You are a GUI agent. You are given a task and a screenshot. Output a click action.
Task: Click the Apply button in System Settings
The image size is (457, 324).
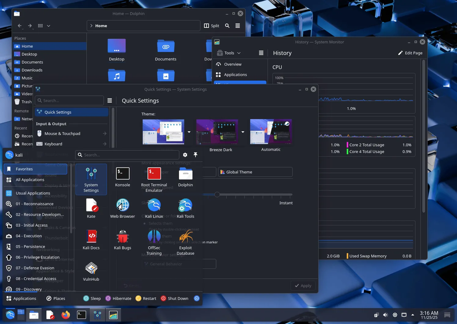point(303,286)
